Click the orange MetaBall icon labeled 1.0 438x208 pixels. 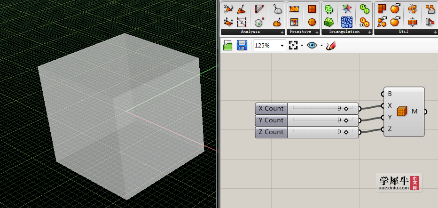click(365, 22)
